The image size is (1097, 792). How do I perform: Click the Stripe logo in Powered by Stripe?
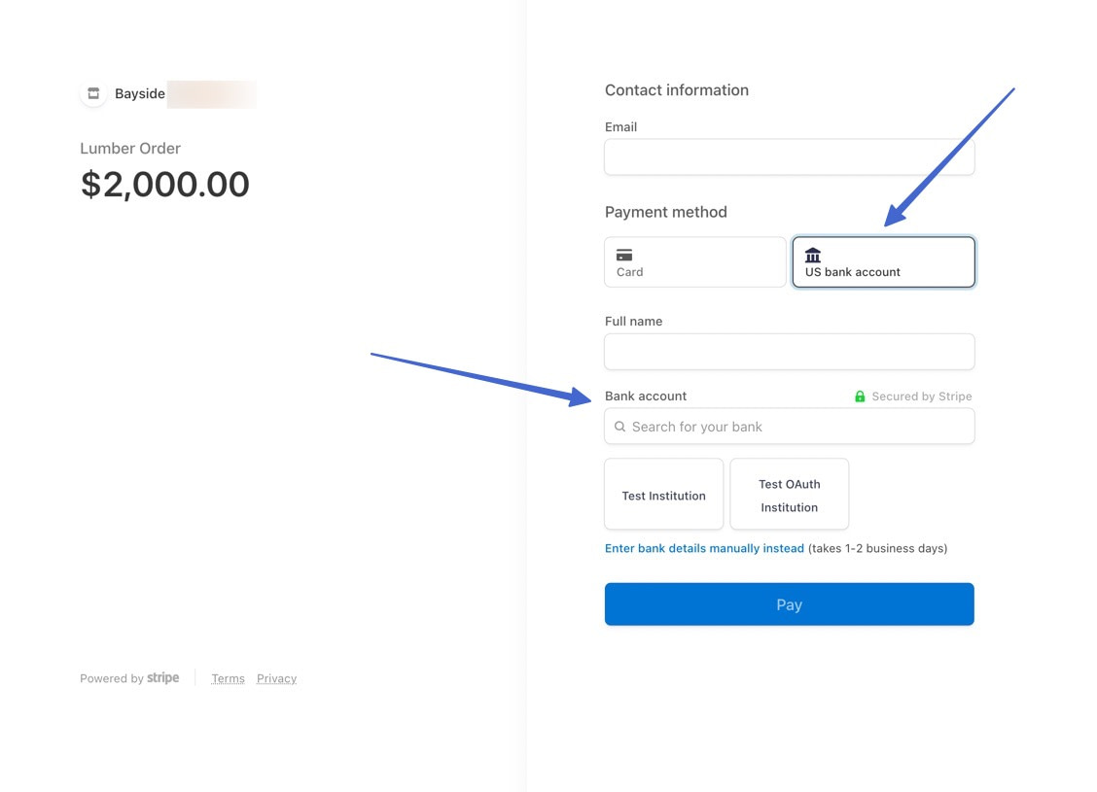click(x=162, y=677)
